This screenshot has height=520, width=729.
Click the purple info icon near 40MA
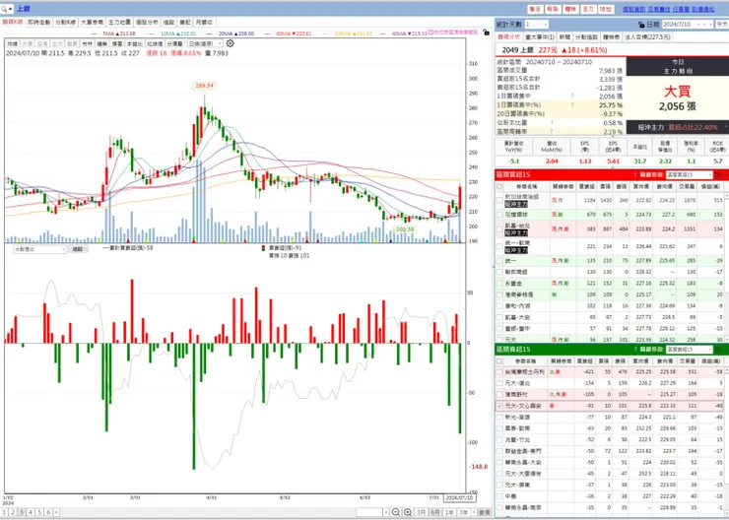click(431, 32)
